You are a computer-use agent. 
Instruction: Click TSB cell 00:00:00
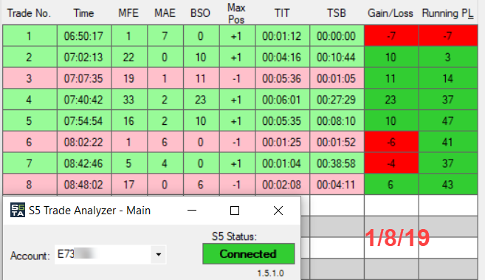click(x=337, y=36)
